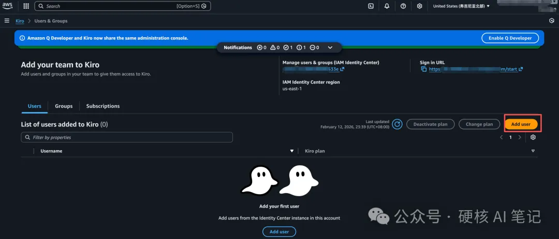
Task: Launch CloudShell from the top bar
Action: click(371, 6)
